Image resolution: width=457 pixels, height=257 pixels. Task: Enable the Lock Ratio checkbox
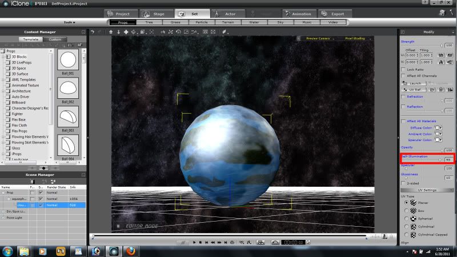tap(403, 69)
